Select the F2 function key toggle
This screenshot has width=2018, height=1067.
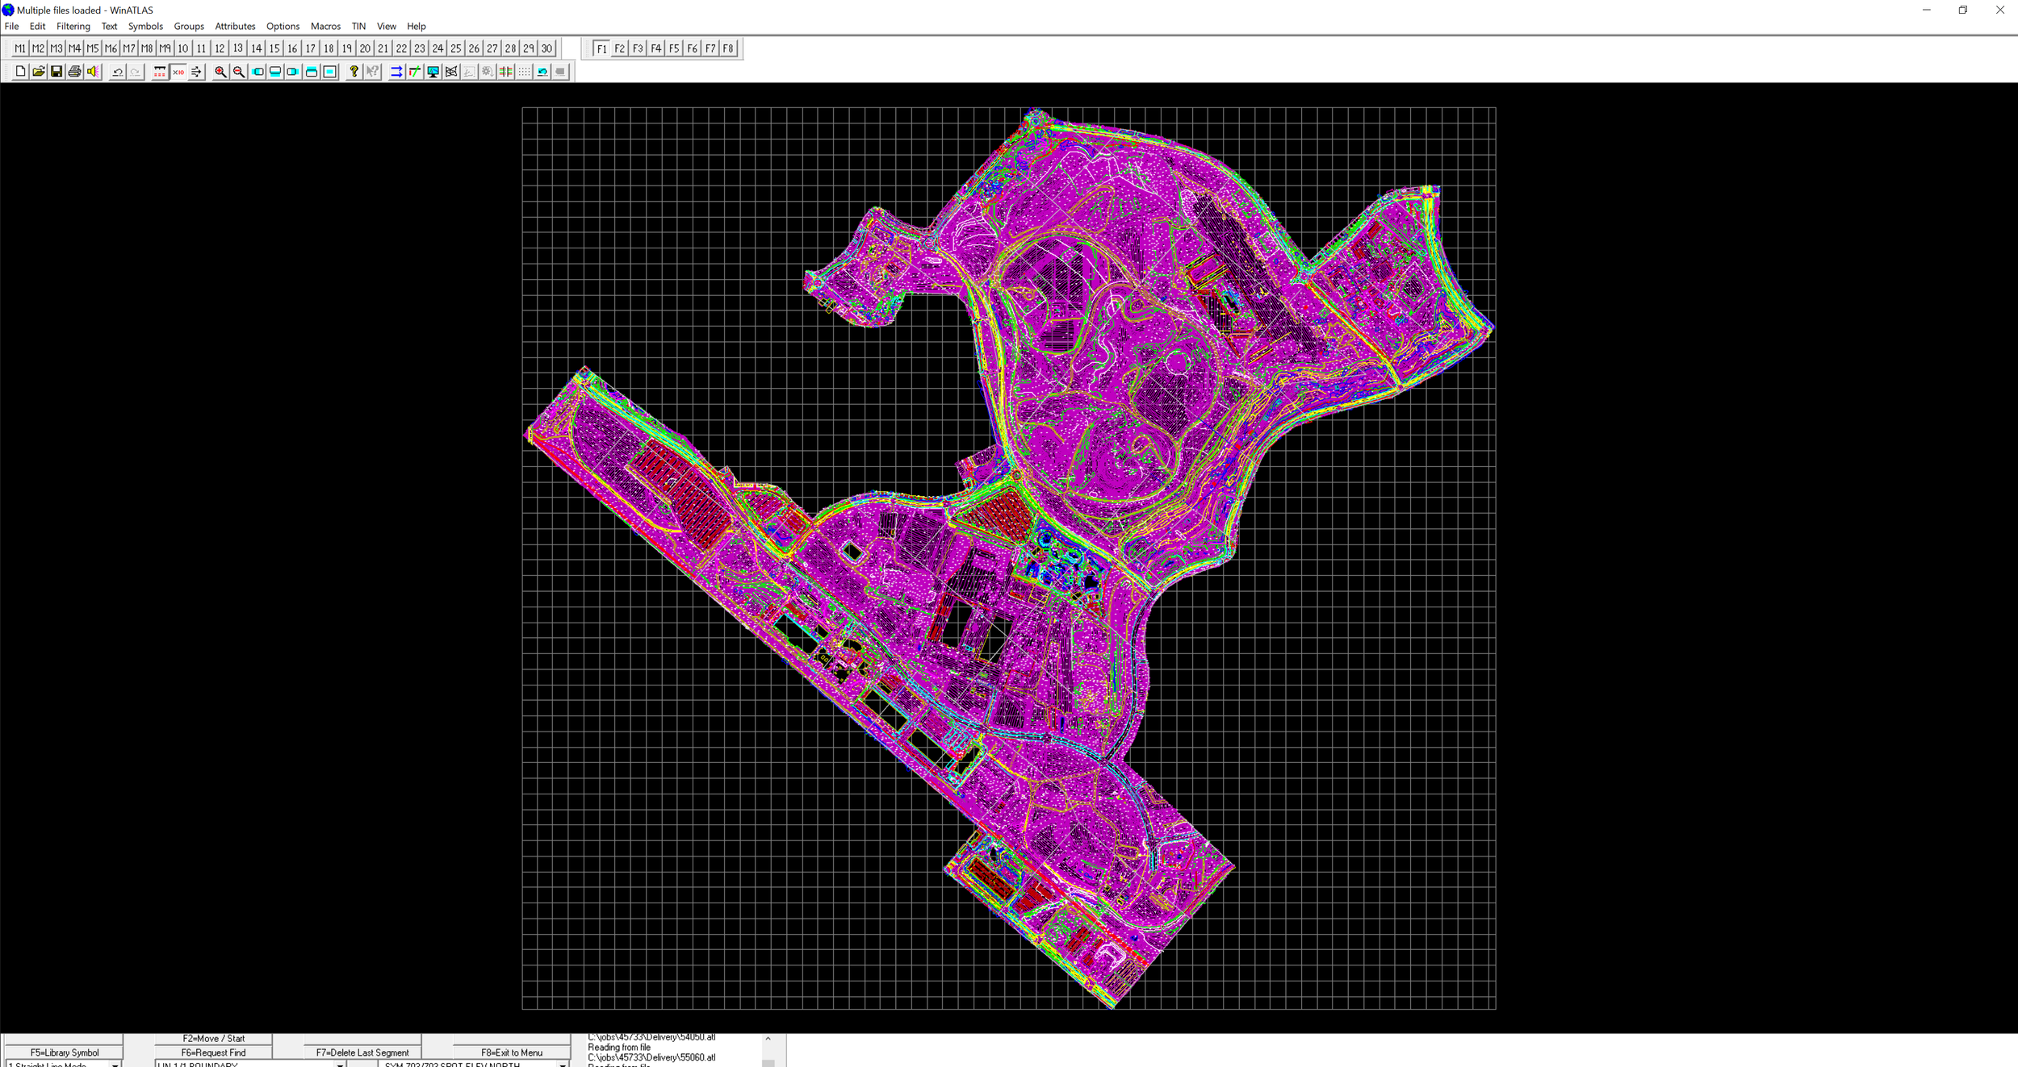[x=620, y=48]
